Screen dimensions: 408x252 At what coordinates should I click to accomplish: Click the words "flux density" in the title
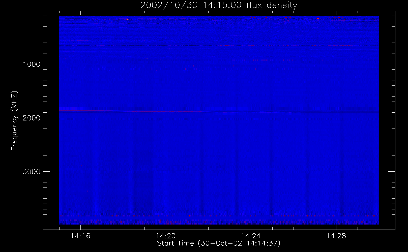272,5
